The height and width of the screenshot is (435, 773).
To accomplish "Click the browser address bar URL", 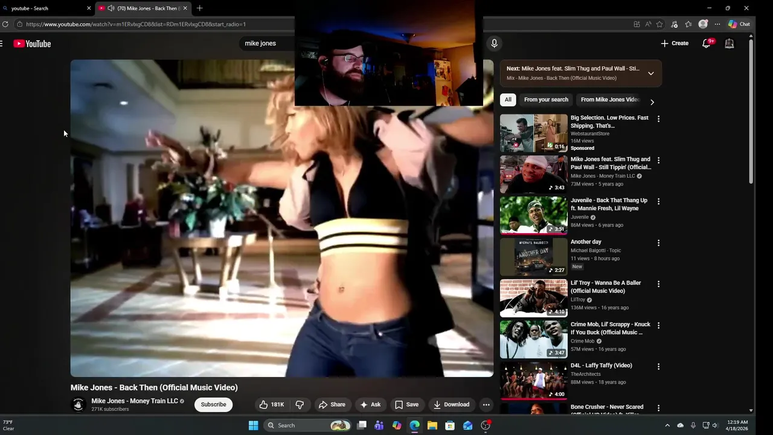I will (136, 24).
